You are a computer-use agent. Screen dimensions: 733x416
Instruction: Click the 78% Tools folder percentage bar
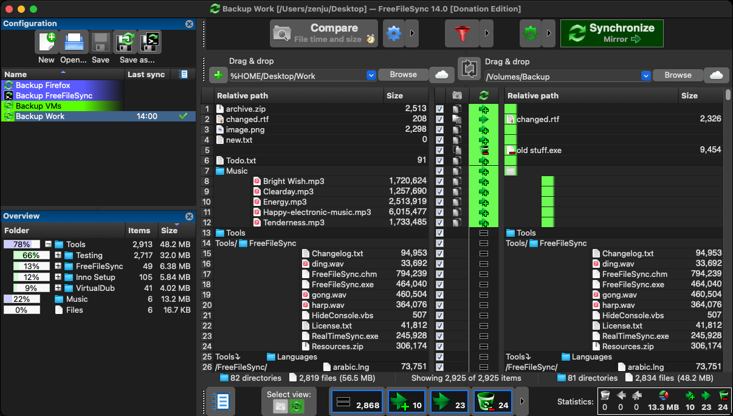coord(22,244)
